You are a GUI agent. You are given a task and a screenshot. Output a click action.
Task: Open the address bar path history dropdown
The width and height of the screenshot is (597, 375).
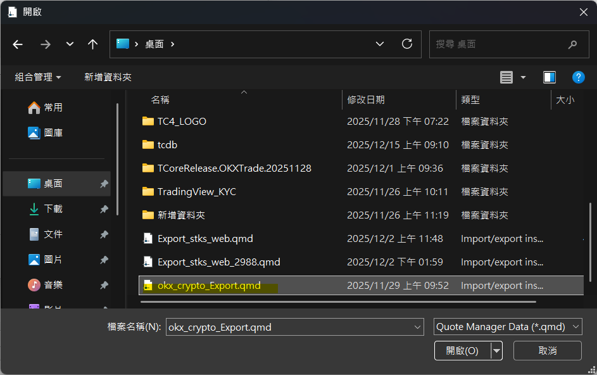point(380,44)
